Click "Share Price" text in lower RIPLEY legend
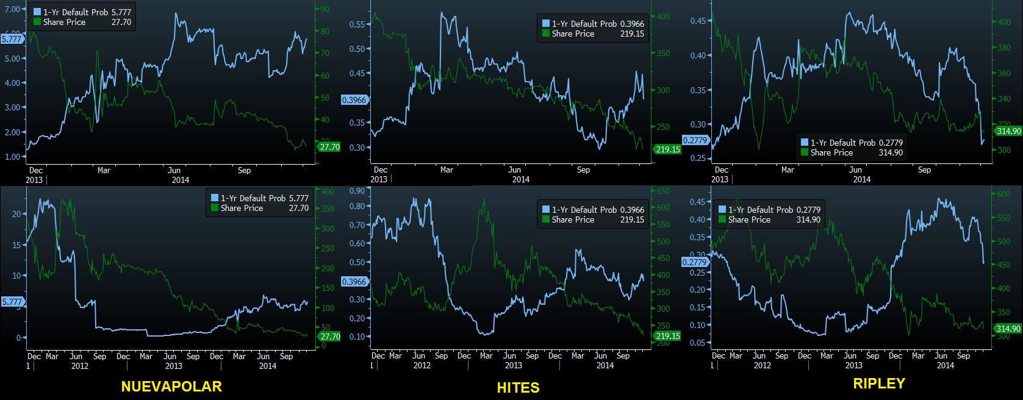 (749, 220)
